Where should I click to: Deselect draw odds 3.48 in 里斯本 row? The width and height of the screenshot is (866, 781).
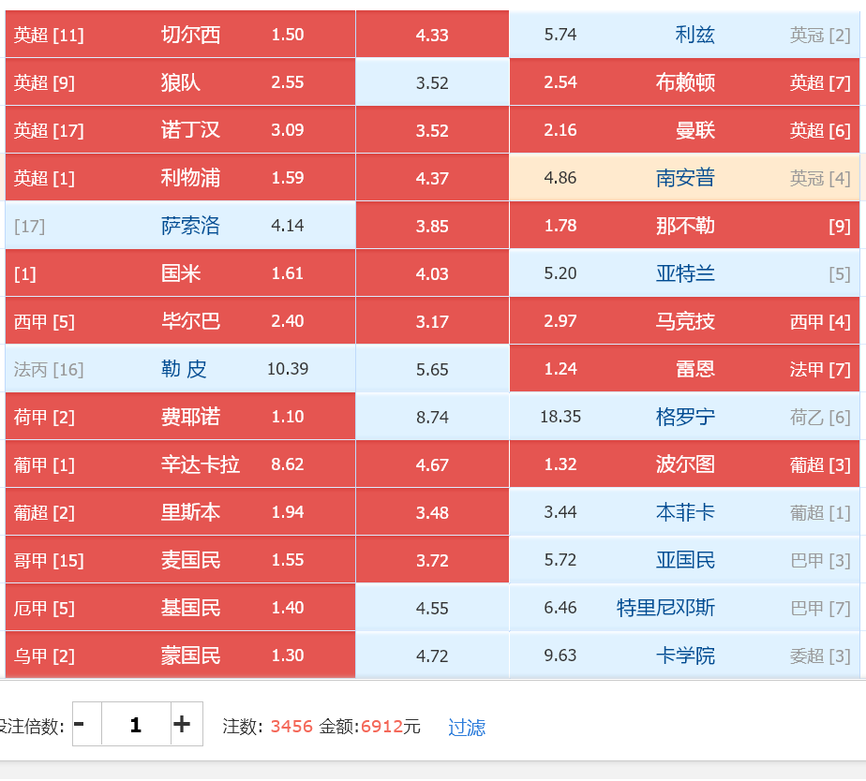pyautogui.click(x=432, y=511)
